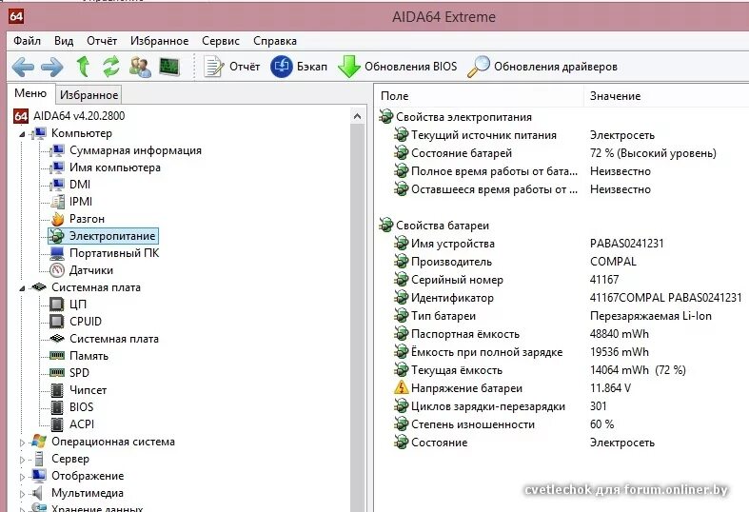Click tree panel scrollbar up arrow

coord(357,116)
